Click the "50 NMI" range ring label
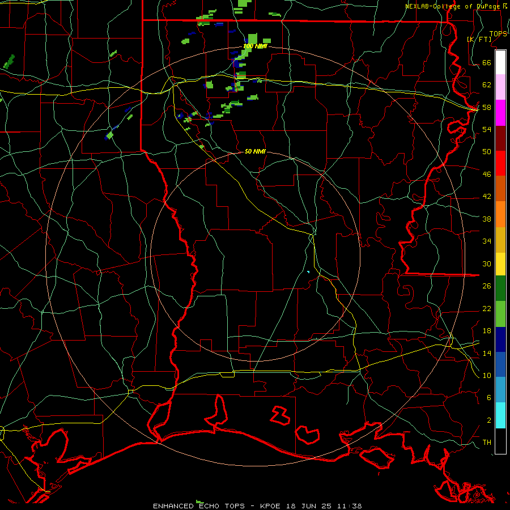 coord(255,151)
